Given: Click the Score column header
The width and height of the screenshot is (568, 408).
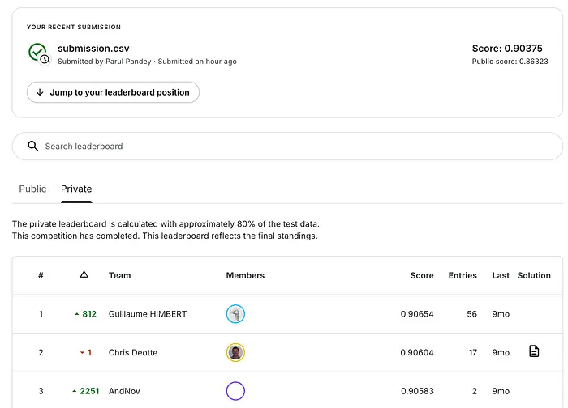Looking at the screenshot, I should [x=422, y=275].
